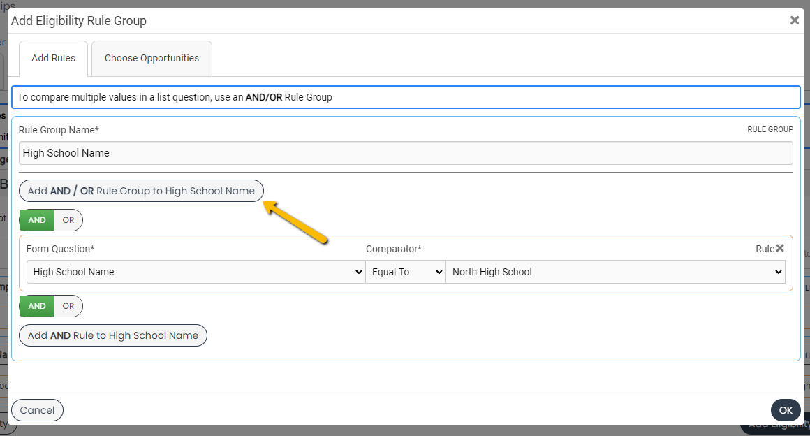Open the North High School value dropdown
Image resolution: width=810 pixels, height=436 pixels.
tap(616, 272)
